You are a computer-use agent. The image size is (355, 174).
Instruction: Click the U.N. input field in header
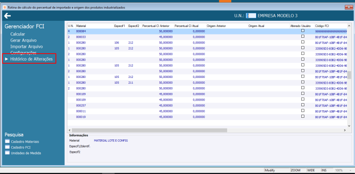pos(251,15)
